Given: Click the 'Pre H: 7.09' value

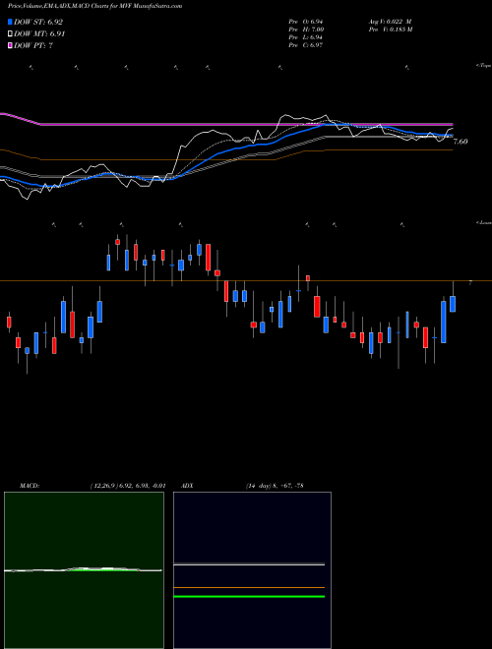Looking at the screenshot, I should point(306,29).
